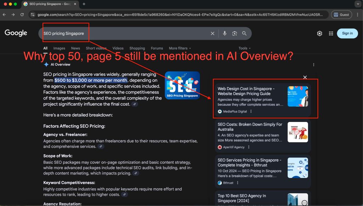This screenshot has height=206, width=363.
Task: Switch to Forums tab
Action: pyautogui.click(x=157, y=48)
